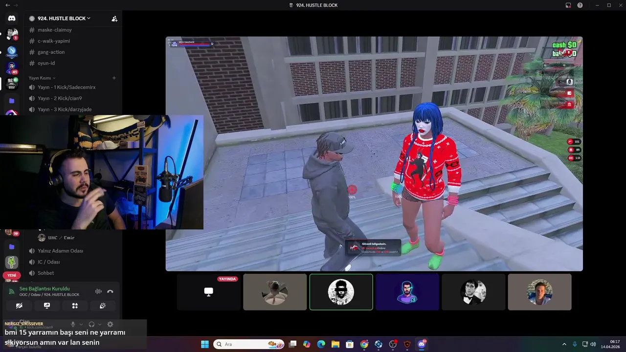626x352 pixels.
Task: Toggle noise suppression waveform icon
Action: [98, 291]
